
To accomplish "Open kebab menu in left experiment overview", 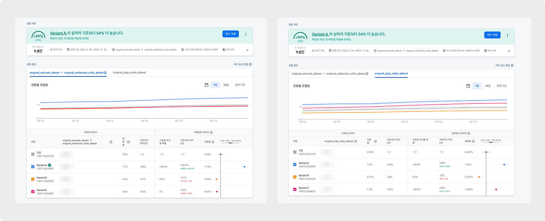I will click(246, 34).
